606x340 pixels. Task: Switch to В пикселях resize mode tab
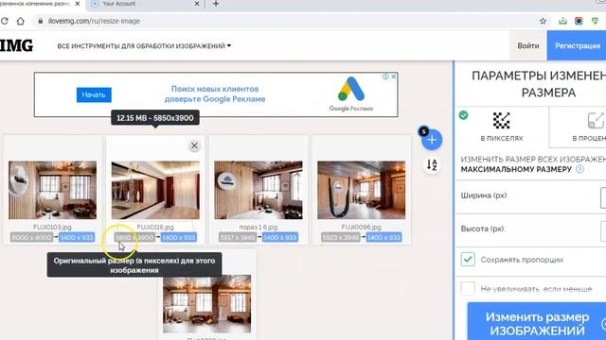coord(502,127)
